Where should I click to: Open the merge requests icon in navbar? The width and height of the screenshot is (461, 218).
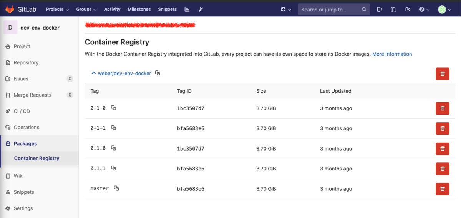[393, 10]
